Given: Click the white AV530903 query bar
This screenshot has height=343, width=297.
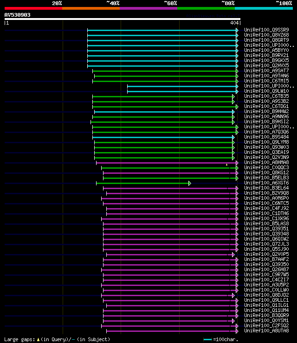Looking at the screenshot, I should click(x=123, y=19).
